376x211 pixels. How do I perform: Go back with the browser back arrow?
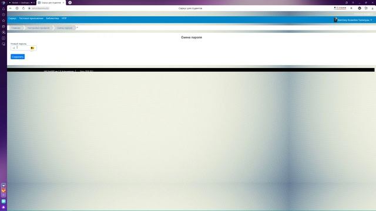(11, 8)
